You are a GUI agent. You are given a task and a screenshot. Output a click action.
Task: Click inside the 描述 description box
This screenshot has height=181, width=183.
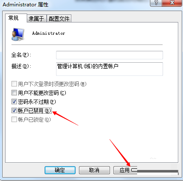tap(110, 69)
